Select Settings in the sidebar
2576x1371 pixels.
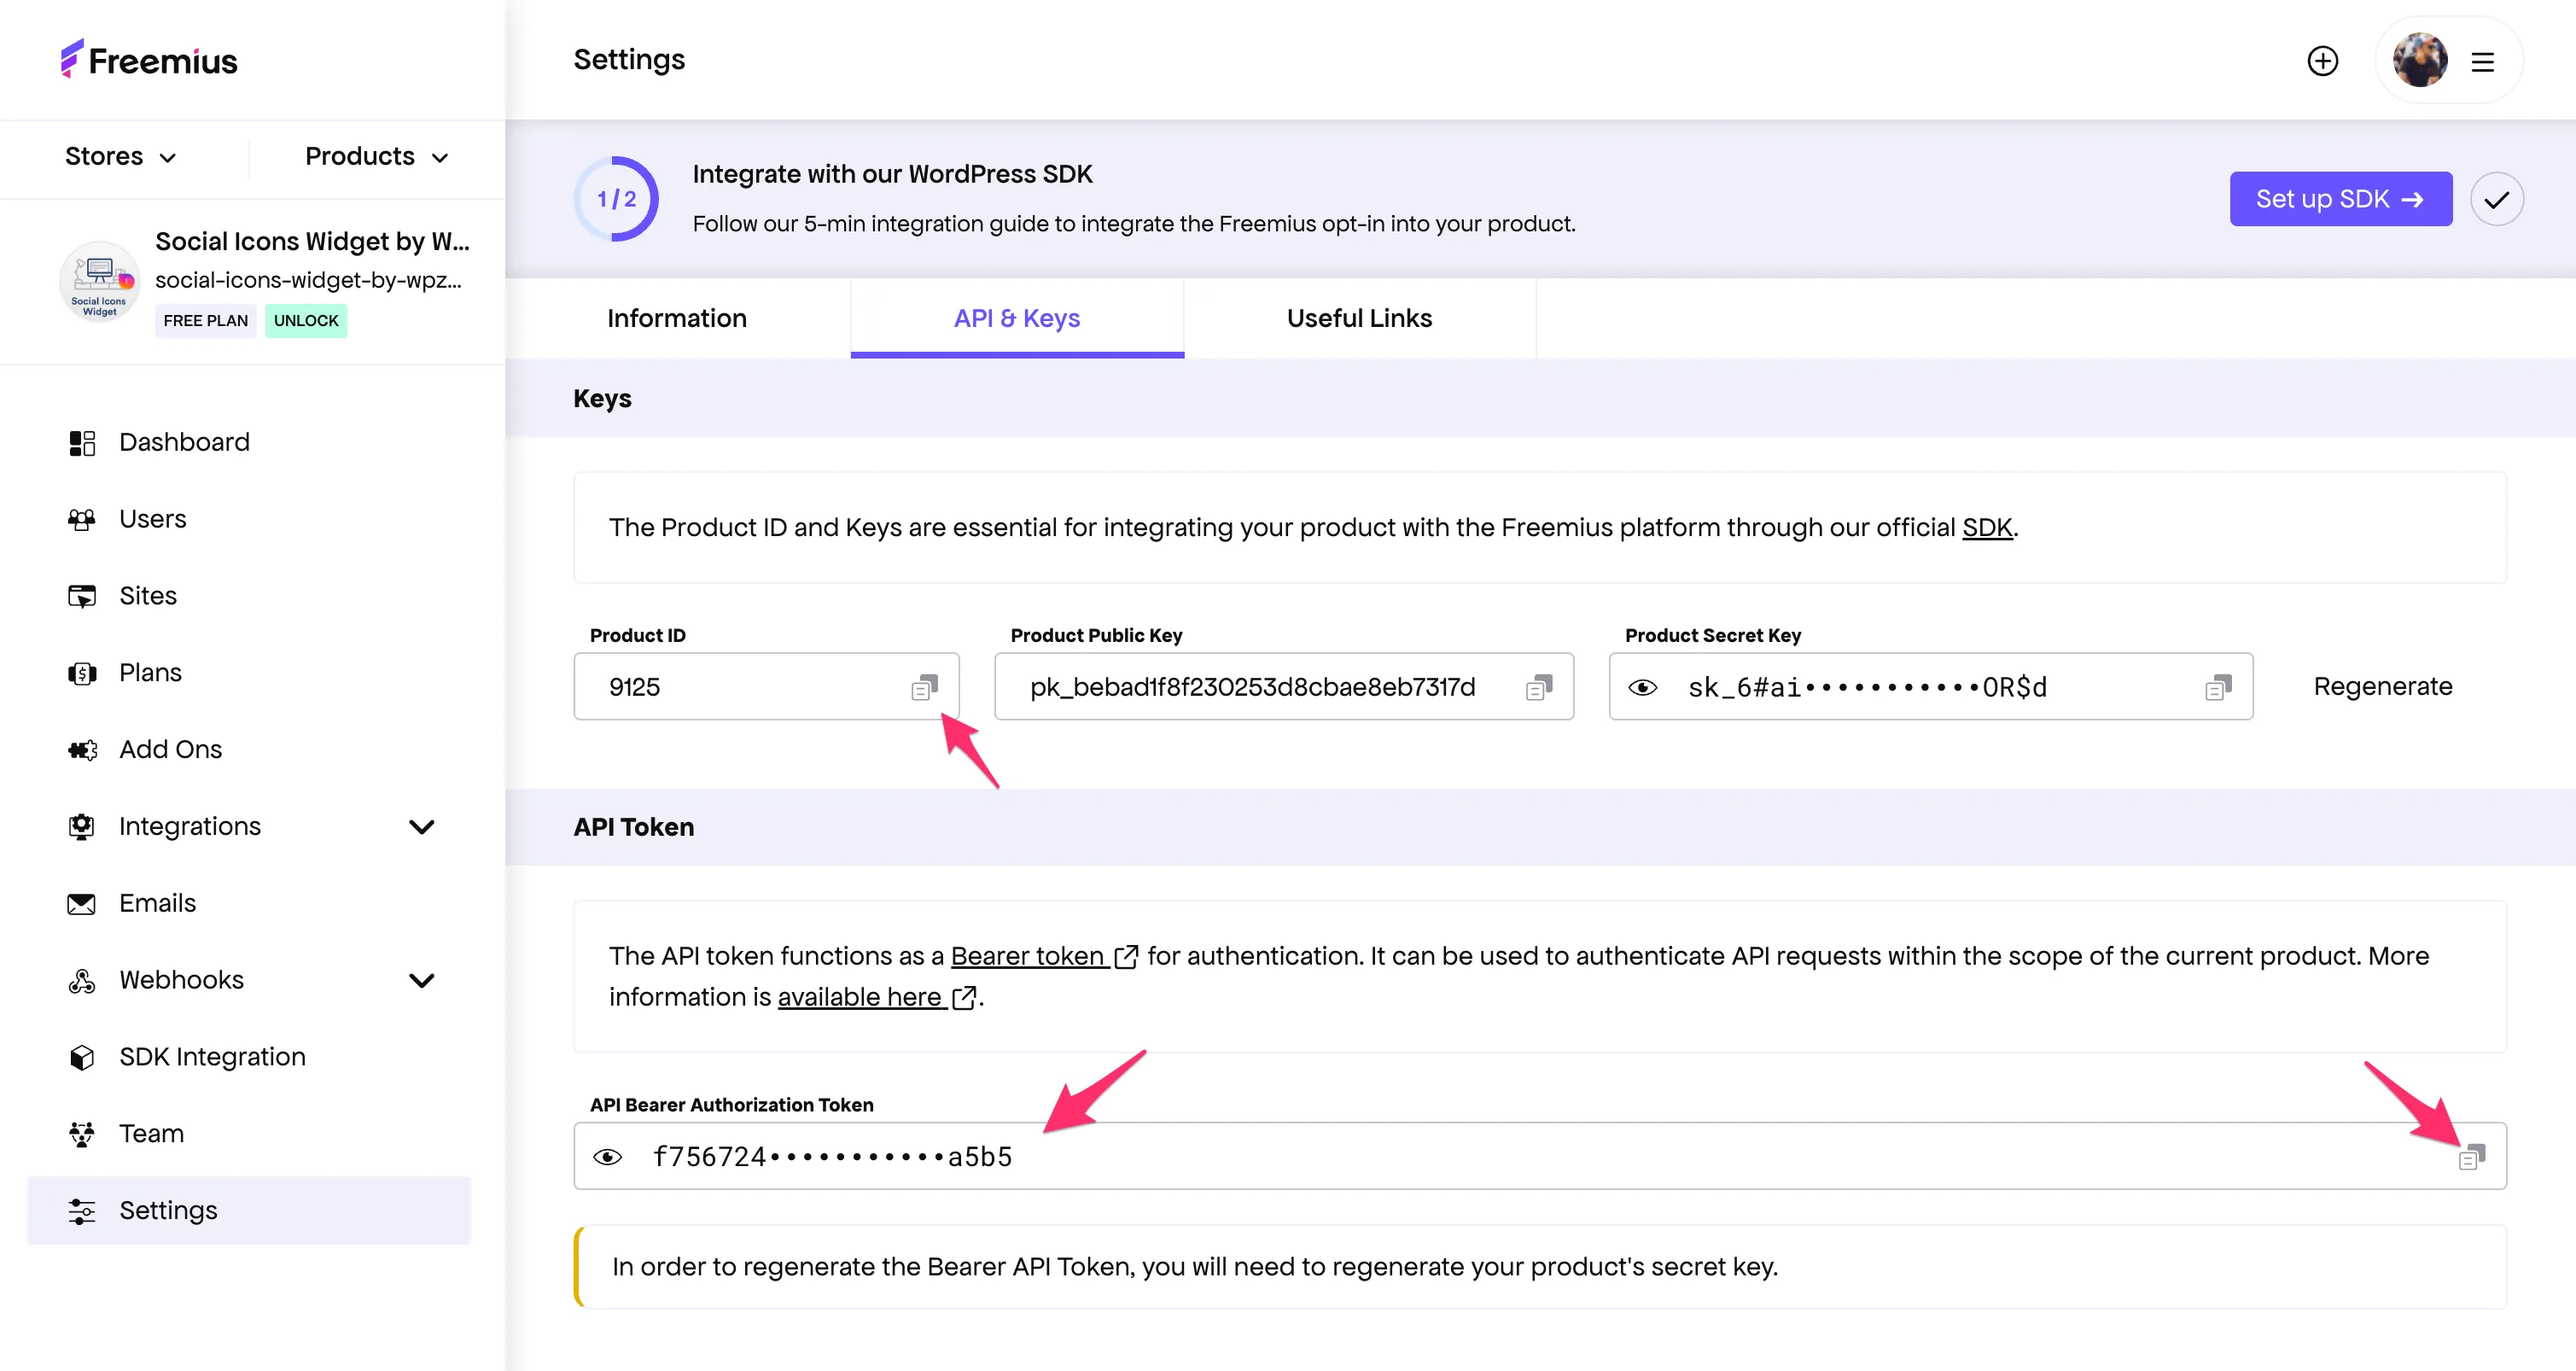(249, 1210)
